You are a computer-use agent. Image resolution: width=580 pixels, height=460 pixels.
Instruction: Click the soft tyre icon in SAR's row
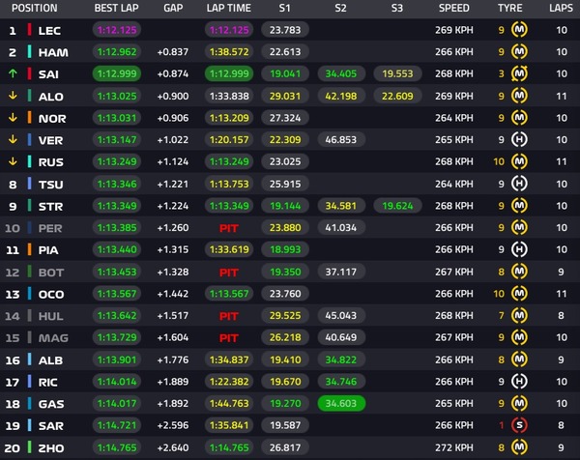pos(519,426)
